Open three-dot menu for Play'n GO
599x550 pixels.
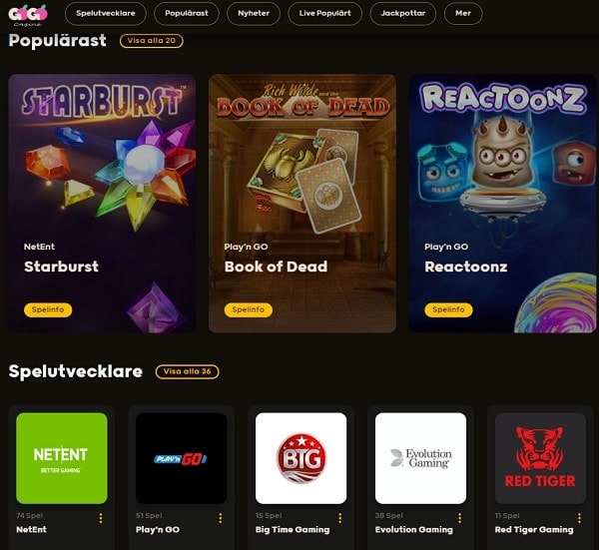point(221,518)
